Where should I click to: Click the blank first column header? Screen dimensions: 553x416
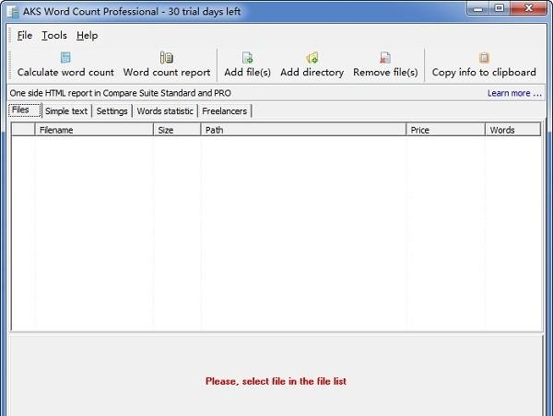[24, 130]
